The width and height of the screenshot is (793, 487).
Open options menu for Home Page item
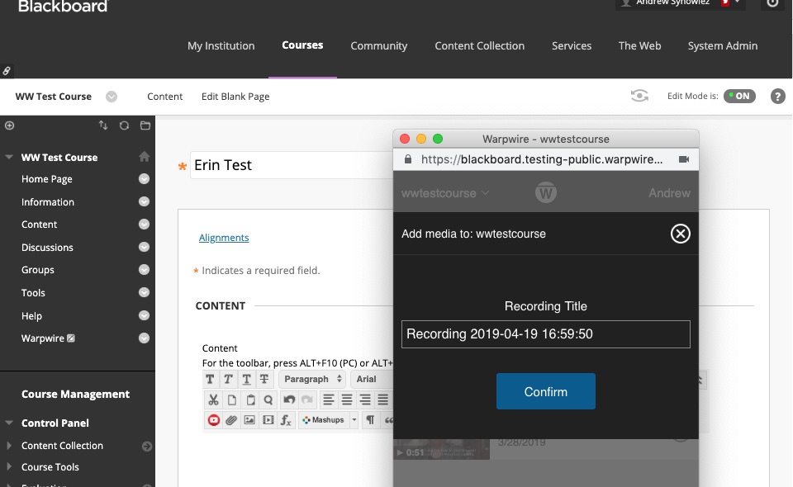tap(144, 179)
